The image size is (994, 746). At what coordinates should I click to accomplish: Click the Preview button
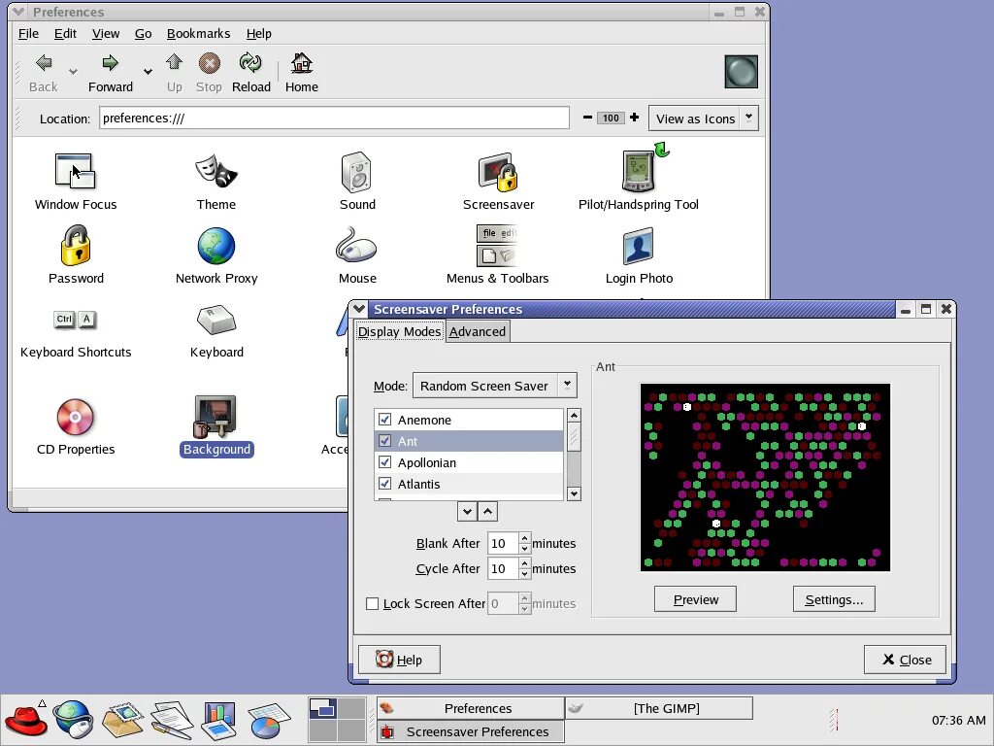(695, 599)
